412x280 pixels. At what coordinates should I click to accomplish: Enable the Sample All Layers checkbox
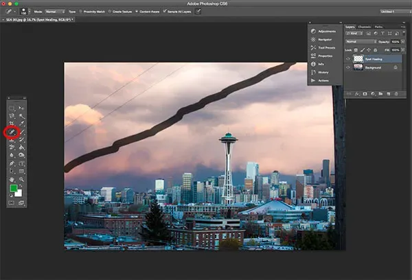[x=165, y=11]
